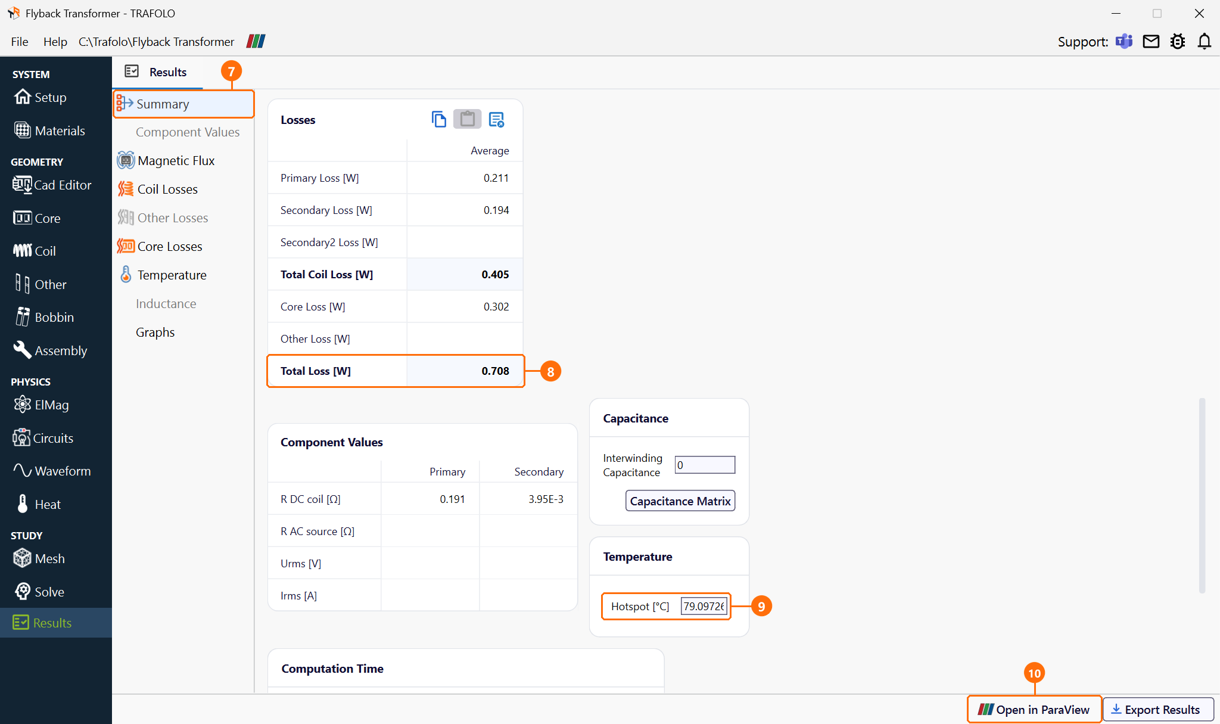Open Heat physics settings
This screenshot has height=724, width=1220.
[x=39, y=504]
